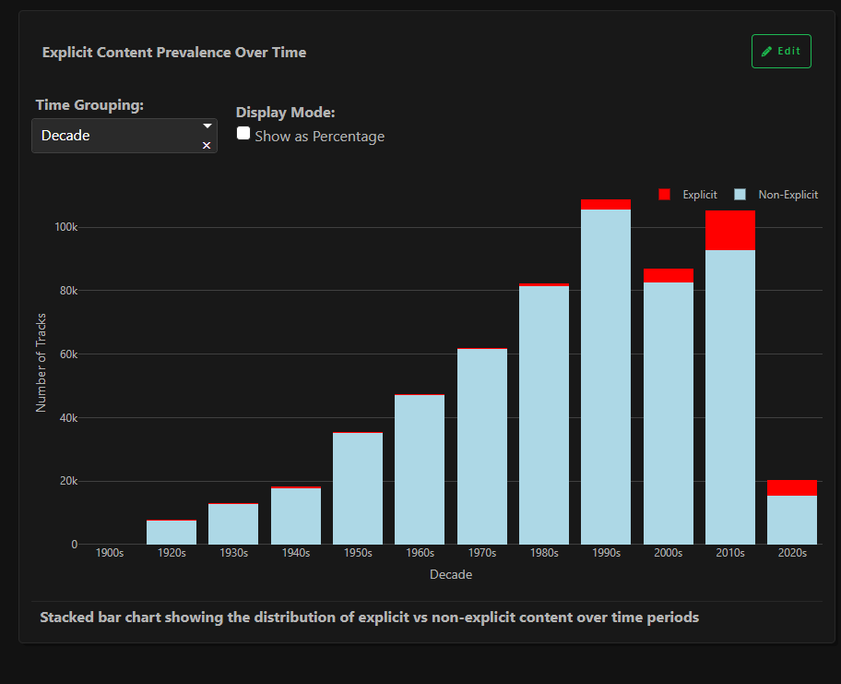Select the 1940s light blue bar
This screenshot has width=841, height=684.
(x=295, y=517)
